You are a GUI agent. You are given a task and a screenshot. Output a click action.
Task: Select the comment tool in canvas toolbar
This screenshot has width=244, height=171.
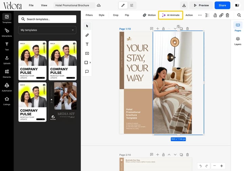87,72
